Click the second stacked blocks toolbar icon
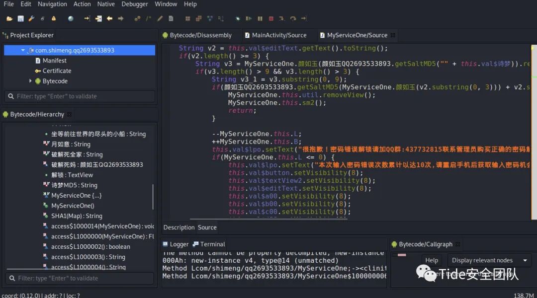537x298 pixels. pyautogui.click(x=198, y=18)
